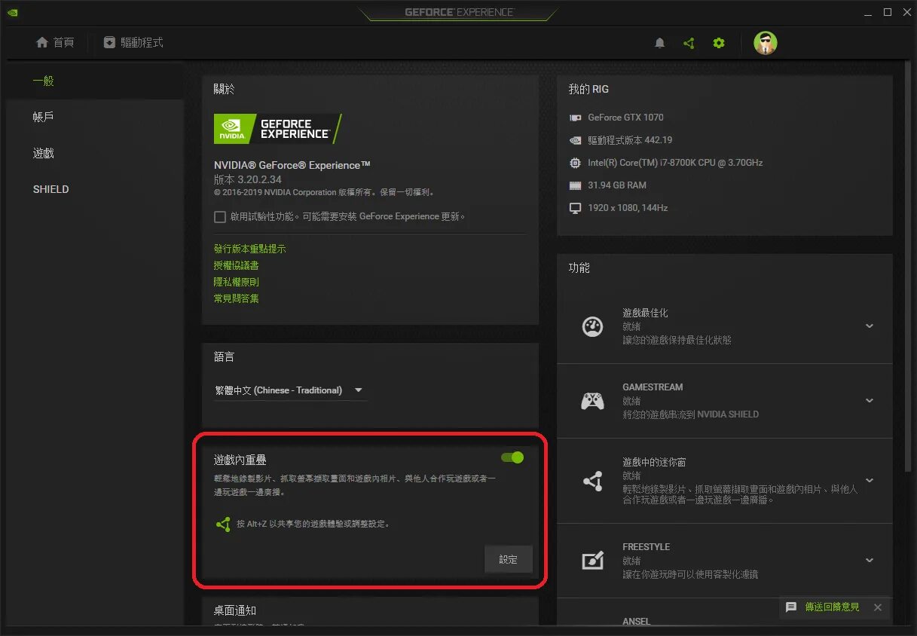
Task: Click the share icon beside Alt+Z hint
Action: (223, 524)
